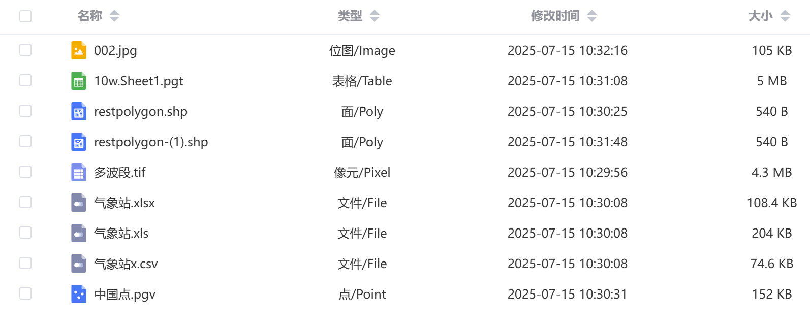Click the 大小 column header label
Image resolution: width=810 pixels, height=327 pixels.
point(760,16)
